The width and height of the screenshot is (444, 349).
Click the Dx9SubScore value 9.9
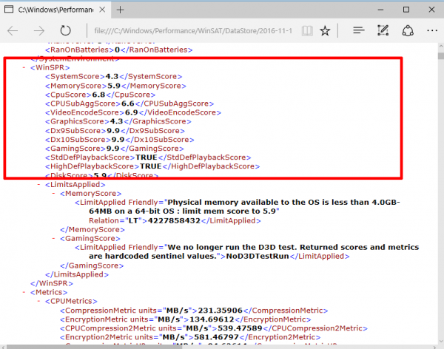[x=113, y=131]
